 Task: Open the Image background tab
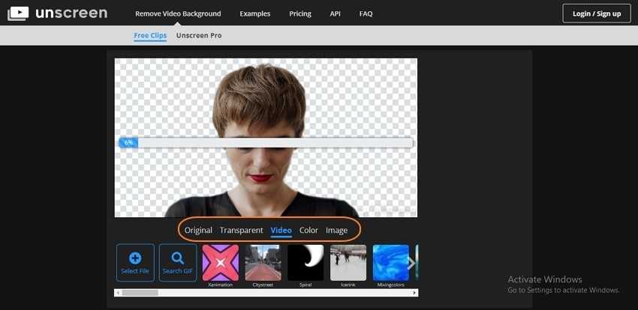coord(336,231)
